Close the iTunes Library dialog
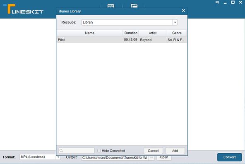Viewport: 245px width, 164px height. (183, 11)
